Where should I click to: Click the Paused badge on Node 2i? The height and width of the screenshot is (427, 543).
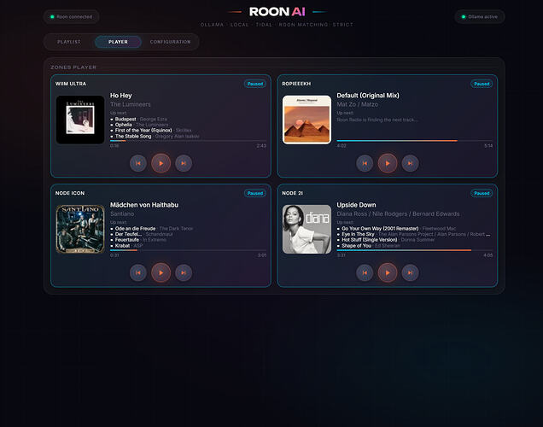(x=482, y=193)
